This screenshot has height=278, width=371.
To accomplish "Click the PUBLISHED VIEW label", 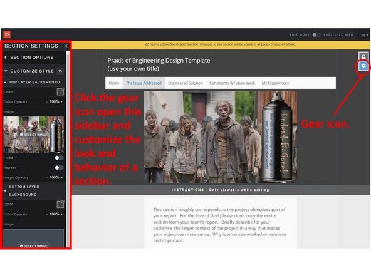I will pos(338,35).
